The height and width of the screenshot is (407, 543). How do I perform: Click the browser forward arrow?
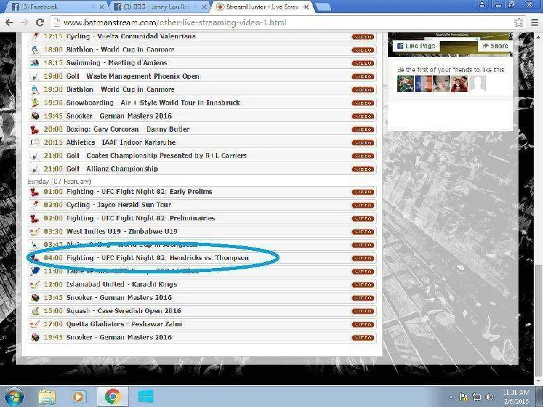[25, 23]
